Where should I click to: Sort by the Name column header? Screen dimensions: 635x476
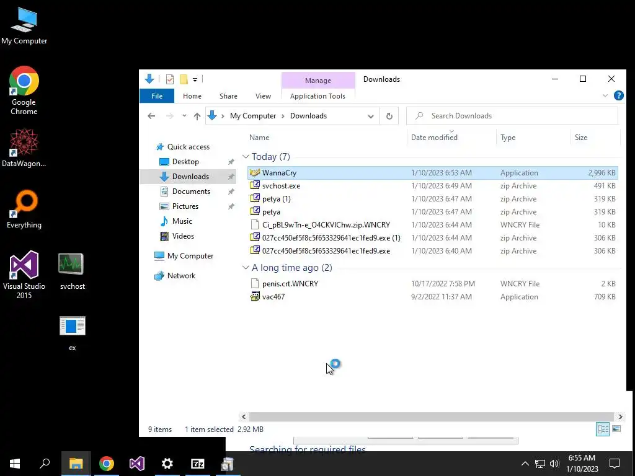(259, 138)
